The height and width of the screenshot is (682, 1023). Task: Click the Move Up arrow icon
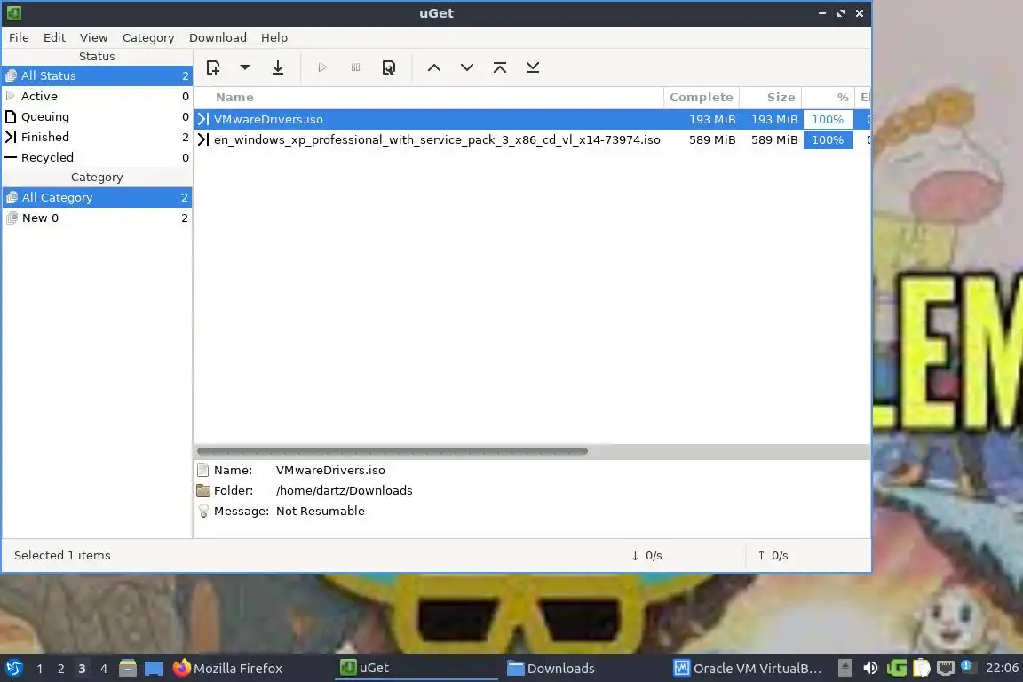(434, 67)
